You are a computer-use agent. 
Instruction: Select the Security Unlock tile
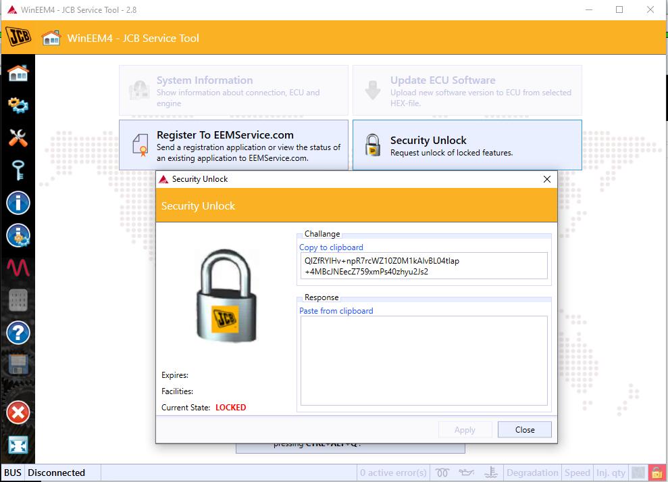coord(467,145)
